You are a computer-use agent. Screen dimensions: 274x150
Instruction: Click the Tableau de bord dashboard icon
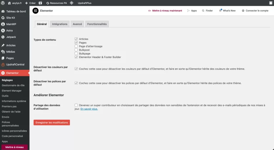(3, 11)
